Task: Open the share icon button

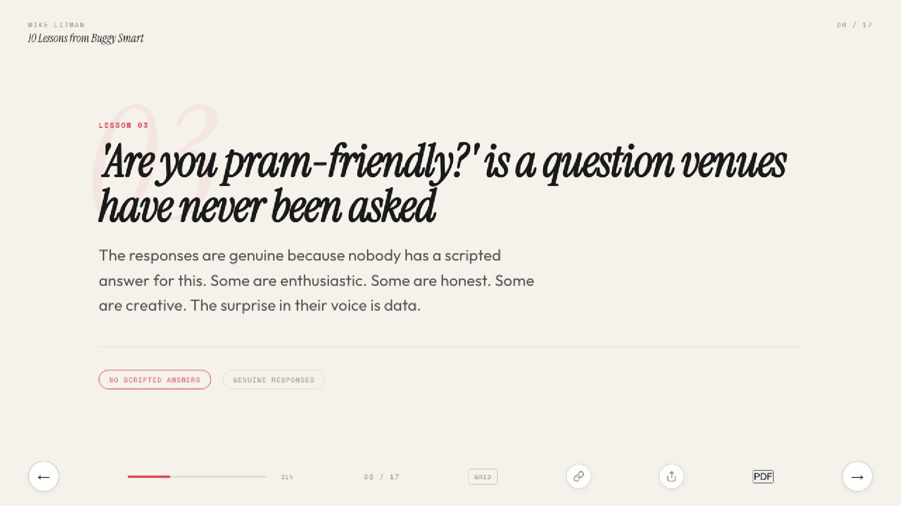Action: (671, 476)
